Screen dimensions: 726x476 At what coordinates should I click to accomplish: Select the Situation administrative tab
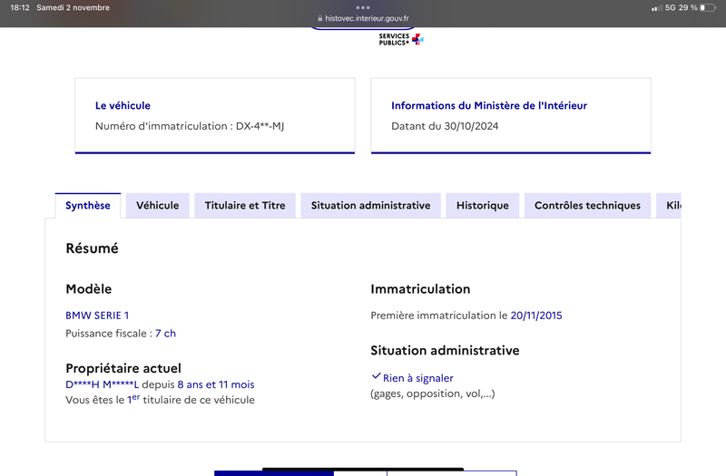(370, 206)
